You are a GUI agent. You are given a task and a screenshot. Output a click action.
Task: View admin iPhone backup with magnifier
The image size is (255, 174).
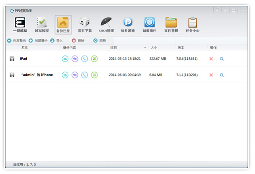(222, 75)
